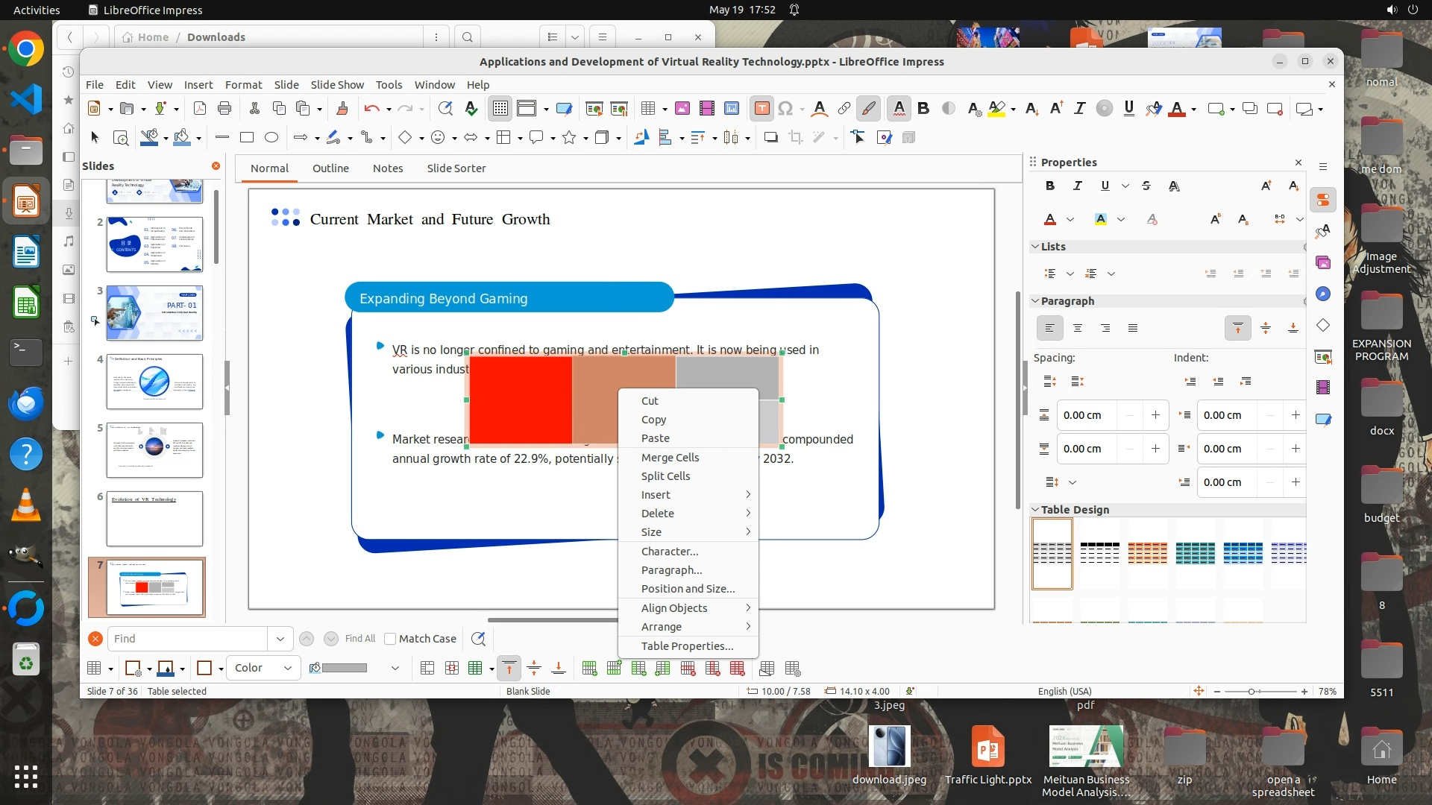1432x805 pixels.
Task: Open Table Properties from context menu
Action: pos(687,646)
